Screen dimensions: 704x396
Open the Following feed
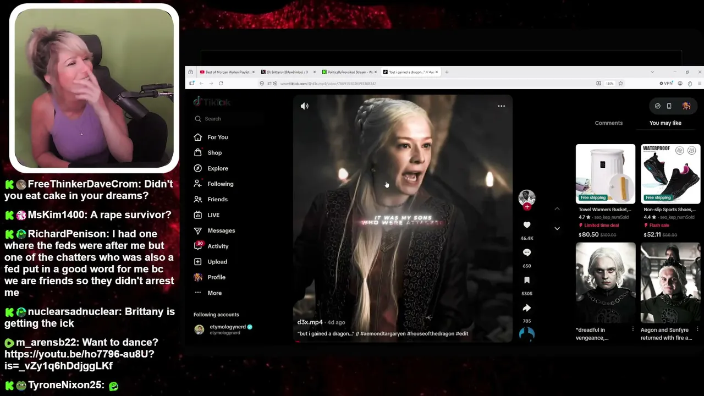pyautogui.click(x=214, y=184)
